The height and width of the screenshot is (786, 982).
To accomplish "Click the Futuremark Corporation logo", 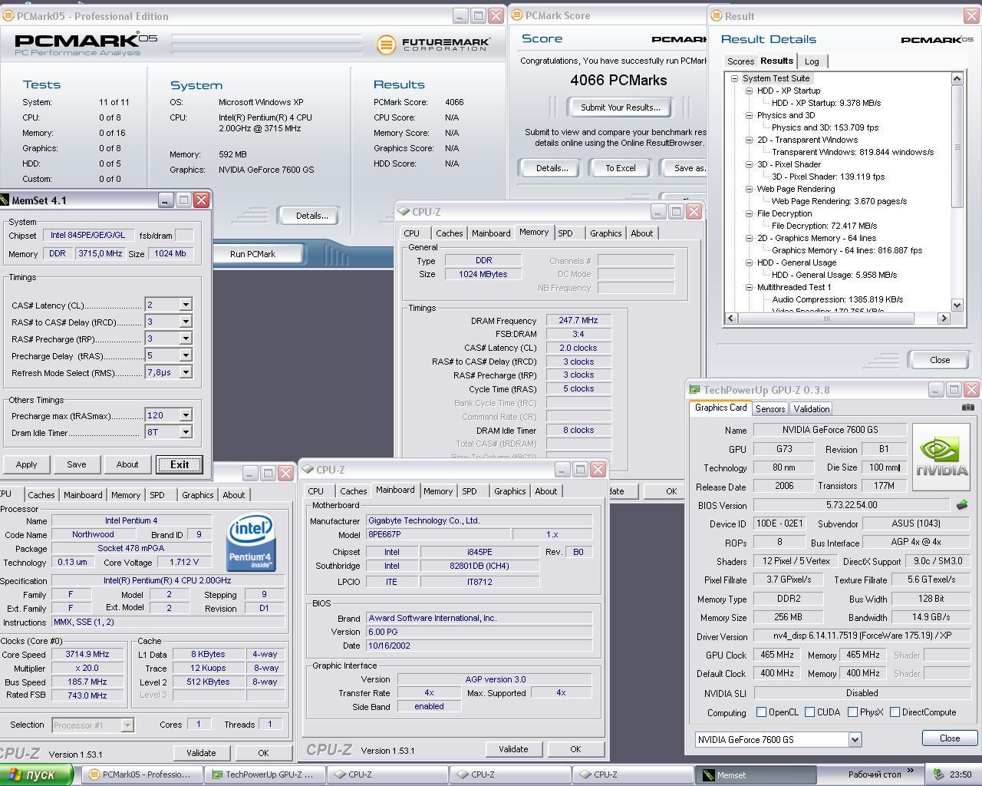I will (432, 44).
